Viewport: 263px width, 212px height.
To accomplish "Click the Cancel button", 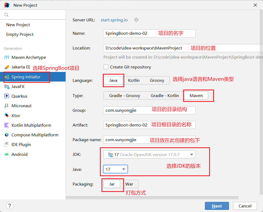I will click(245, 206).
